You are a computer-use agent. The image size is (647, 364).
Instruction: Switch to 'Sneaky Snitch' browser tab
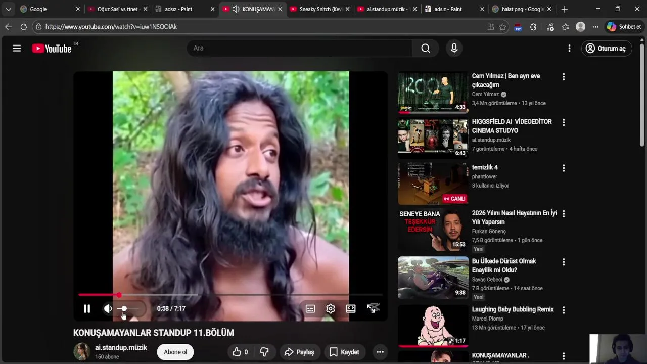[319, 9]
